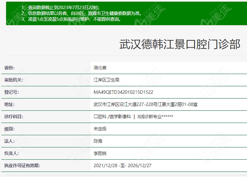Click the 地址 row label
247x177 pixels.
[9, 104]
